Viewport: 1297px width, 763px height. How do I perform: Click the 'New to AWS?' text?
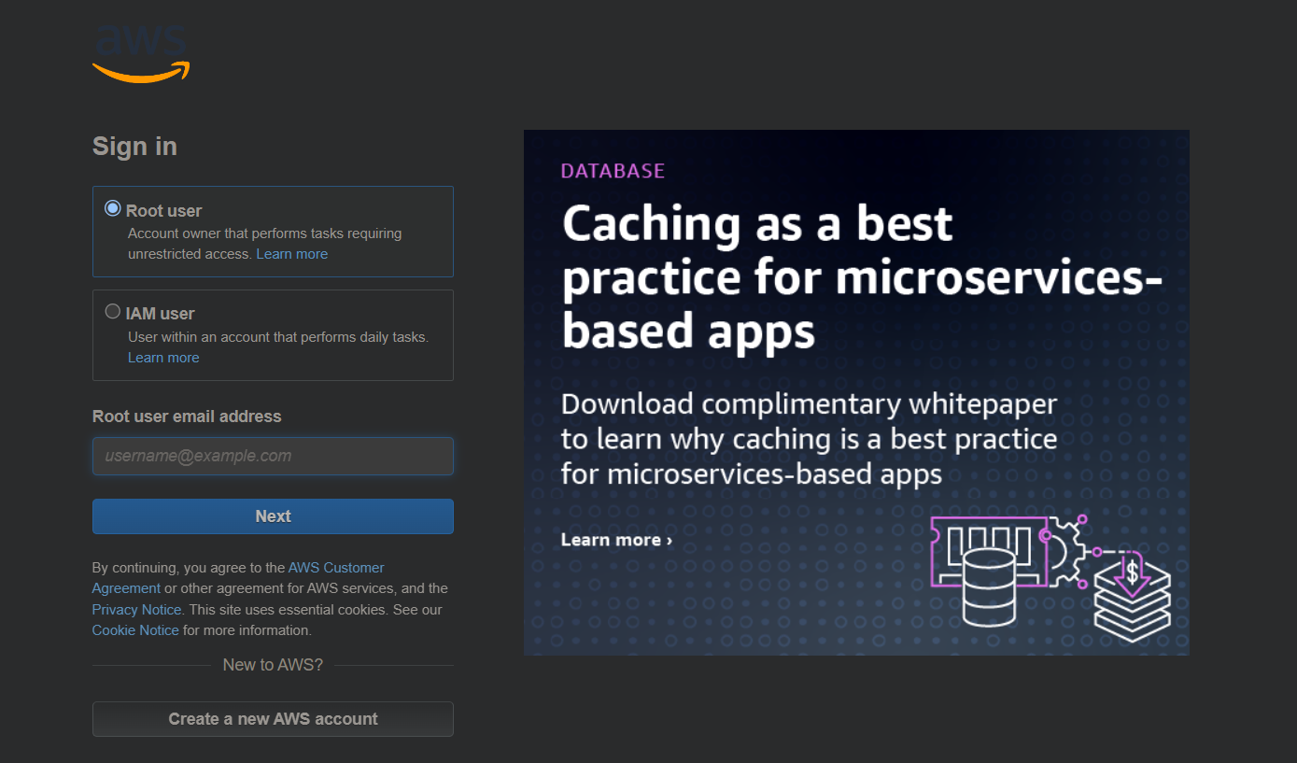[273, 665]
